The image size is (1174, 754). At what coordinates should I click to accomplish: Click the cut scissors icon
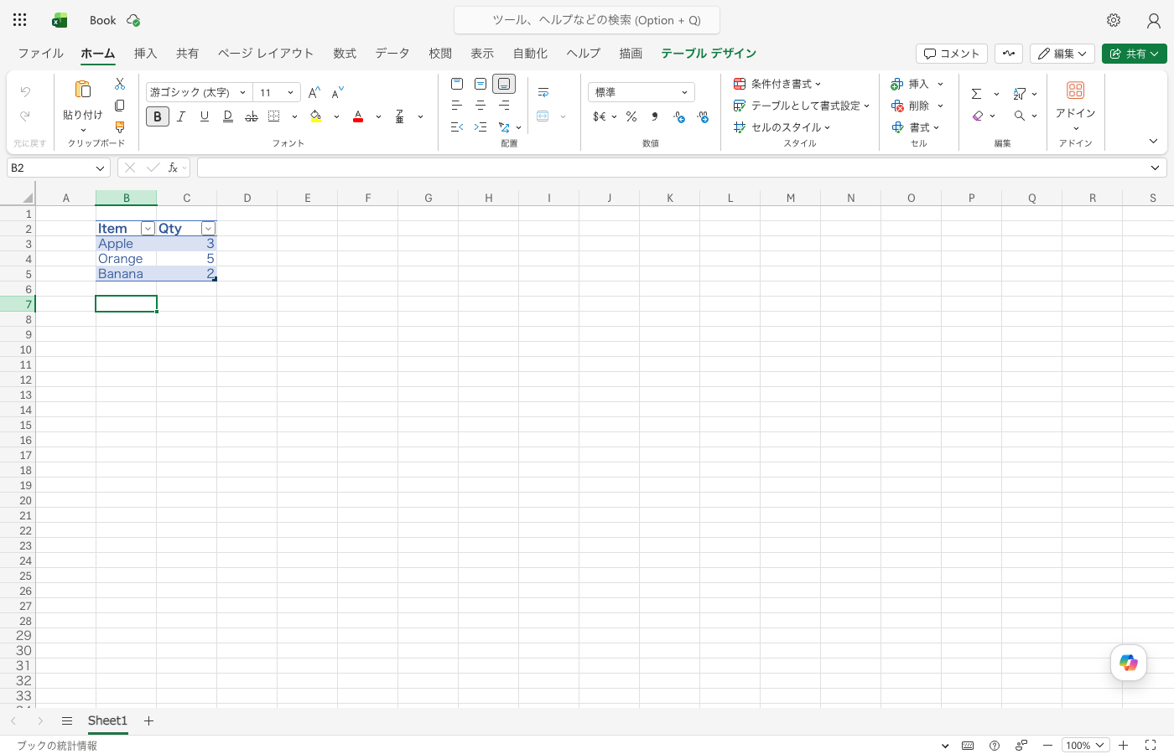[x=120, y=84]
